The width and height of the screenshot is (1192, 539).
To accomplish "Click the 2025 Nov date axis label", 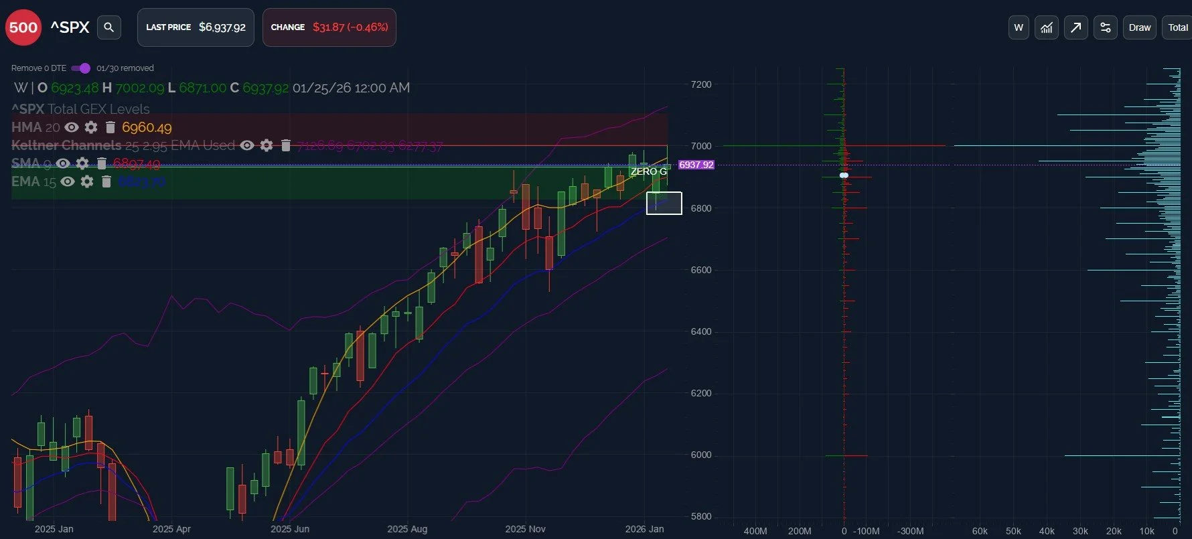I will click(x=525, y=529).
